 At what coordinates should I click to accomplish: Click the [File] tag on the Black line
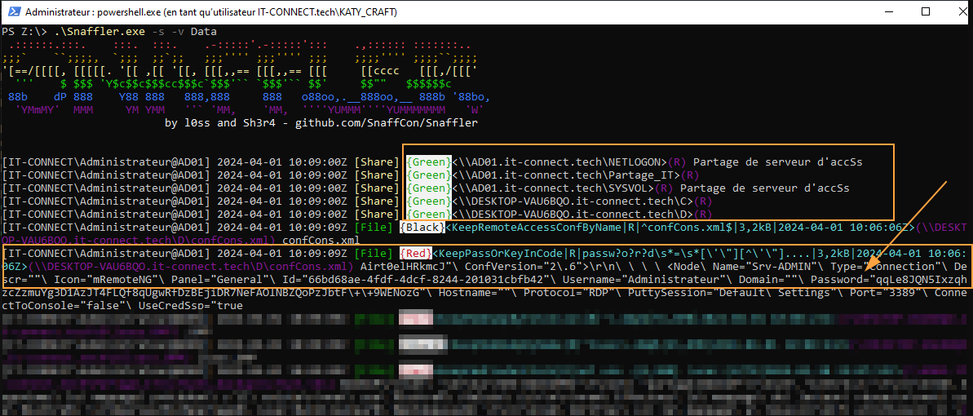[x=373, y=228]
